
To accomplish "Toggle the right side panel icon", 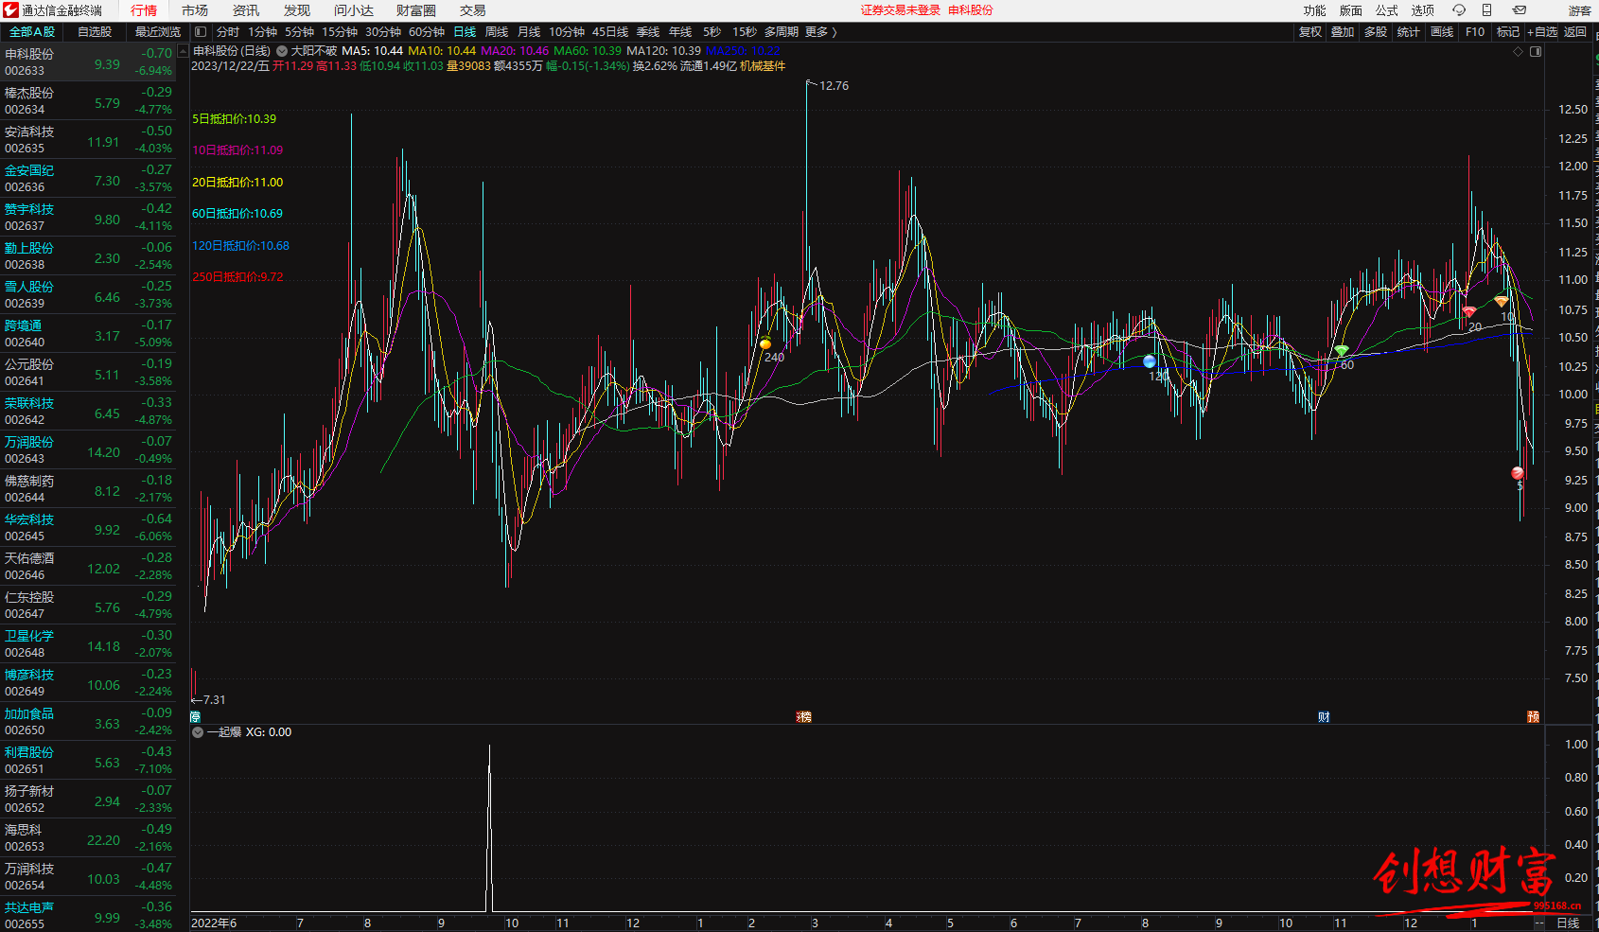I will point(1536,52).
